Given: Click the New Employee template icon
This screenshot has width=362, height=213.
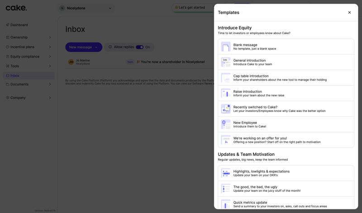Looking at the screenshot, I should coord(225,124).
